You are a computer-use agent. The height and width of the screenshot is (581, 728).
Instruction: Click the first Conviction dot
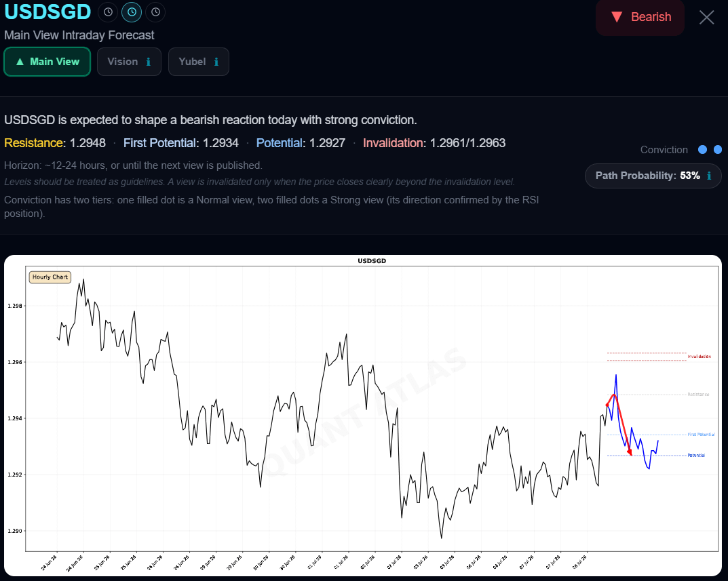702,149
